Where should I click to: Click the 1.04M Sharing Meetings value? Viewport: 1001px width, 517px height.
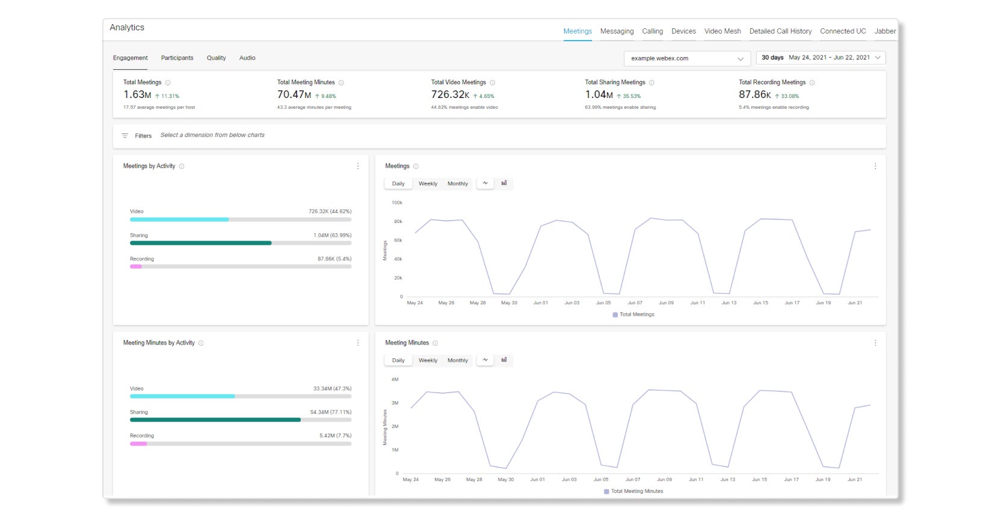click(599, 95)
